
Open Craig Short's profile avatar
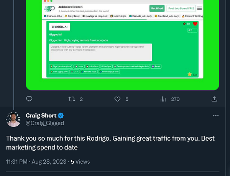point(13,119)
